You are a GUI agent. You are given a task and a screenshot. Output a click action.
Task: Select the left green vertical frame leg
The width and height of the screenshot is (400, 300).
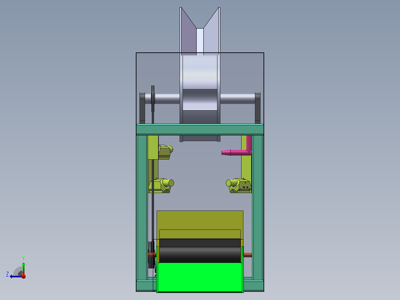coord(142,207)
